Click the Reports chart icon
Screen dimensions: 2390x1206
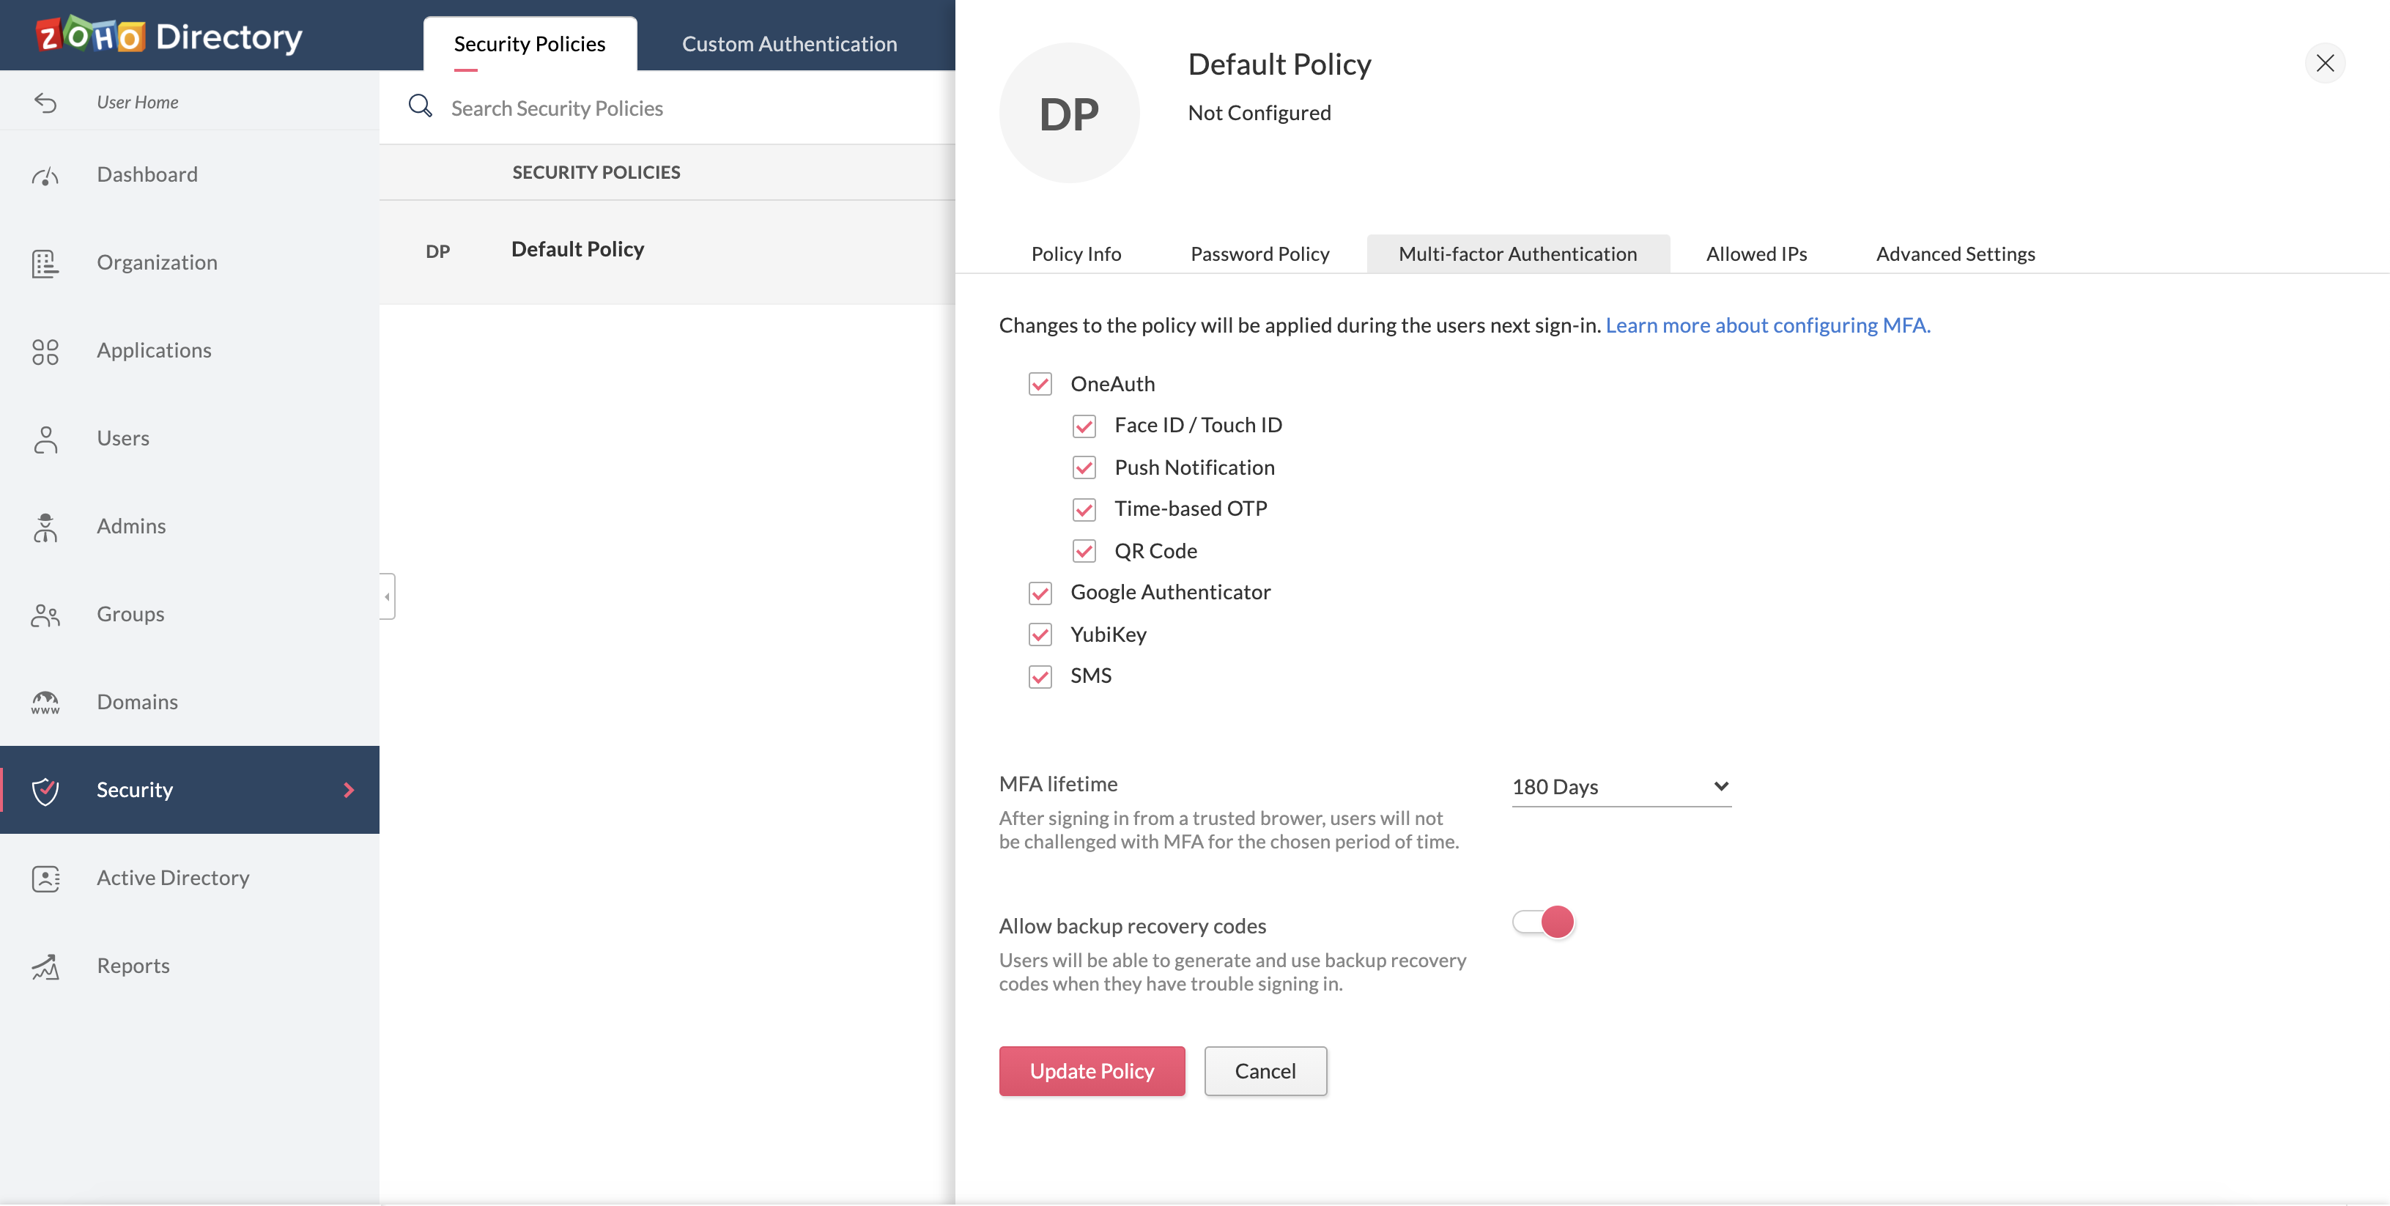(45, 966)
